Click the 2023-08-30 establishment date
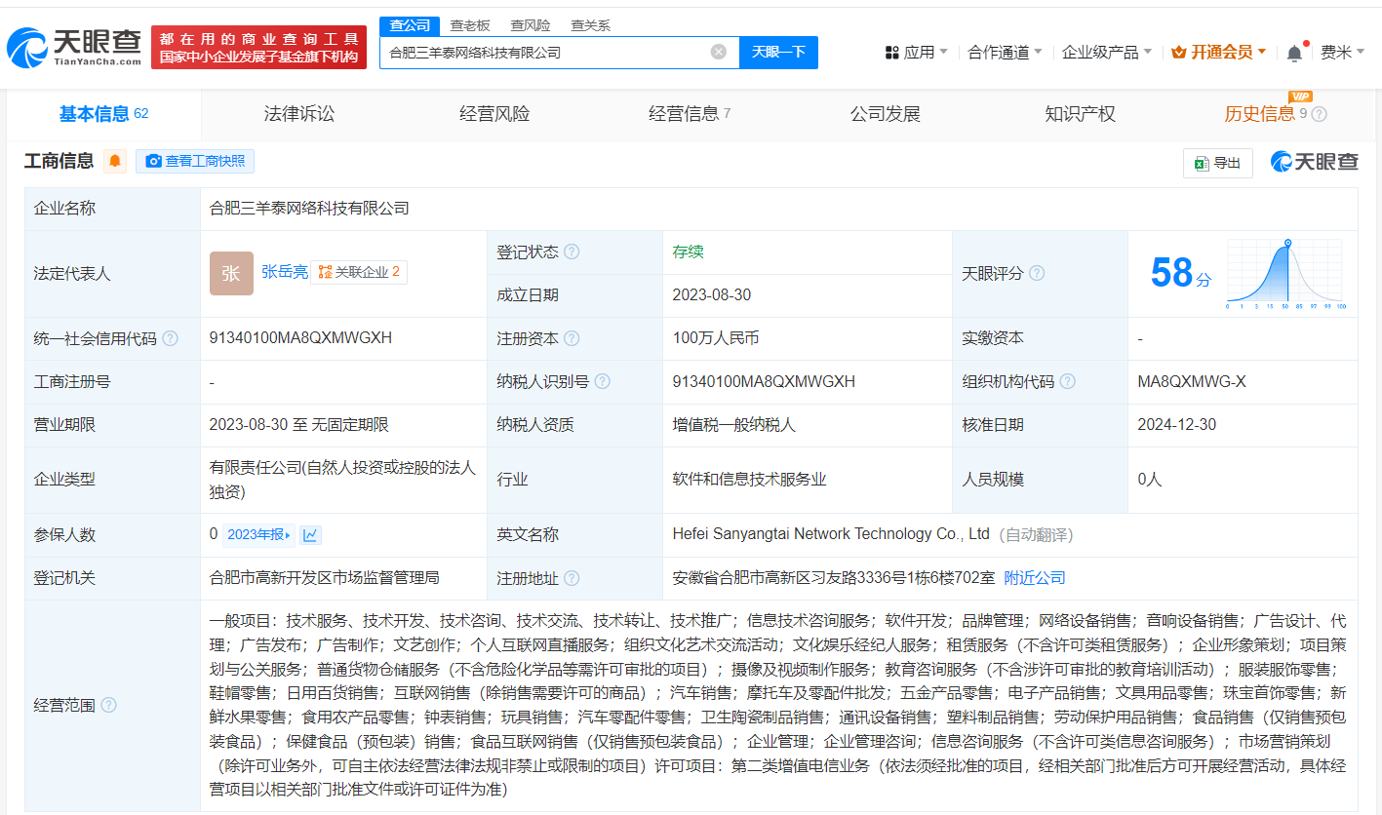 click(x=712, y=294)
